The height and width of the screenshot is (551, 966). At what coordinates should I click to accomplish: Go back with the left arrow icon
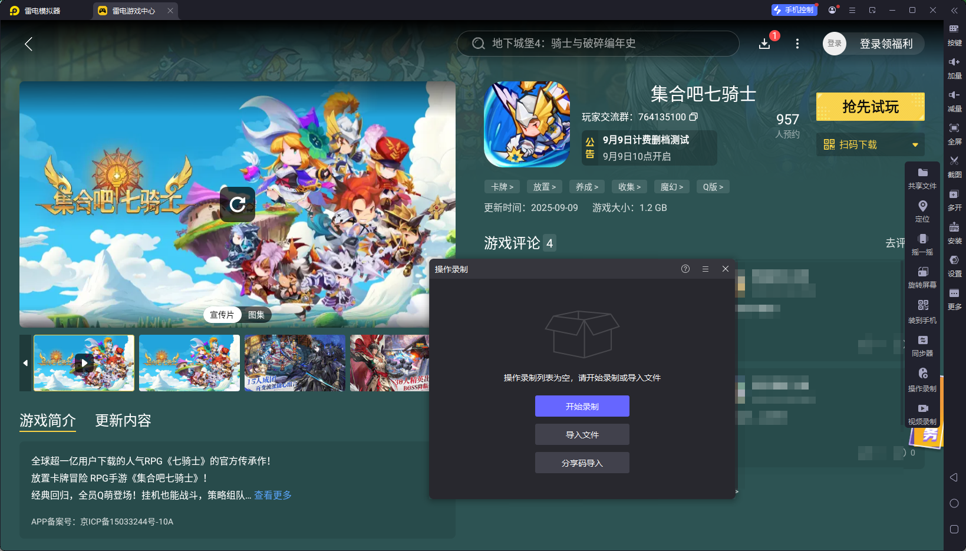(x=28, y=44)
